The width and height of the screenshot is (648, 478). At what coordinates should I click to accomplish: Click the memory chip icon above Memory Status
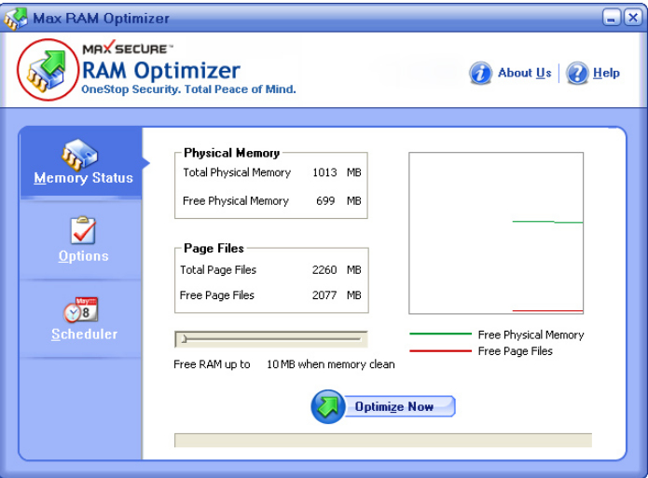pyautogui.click(x=79, y=155)
